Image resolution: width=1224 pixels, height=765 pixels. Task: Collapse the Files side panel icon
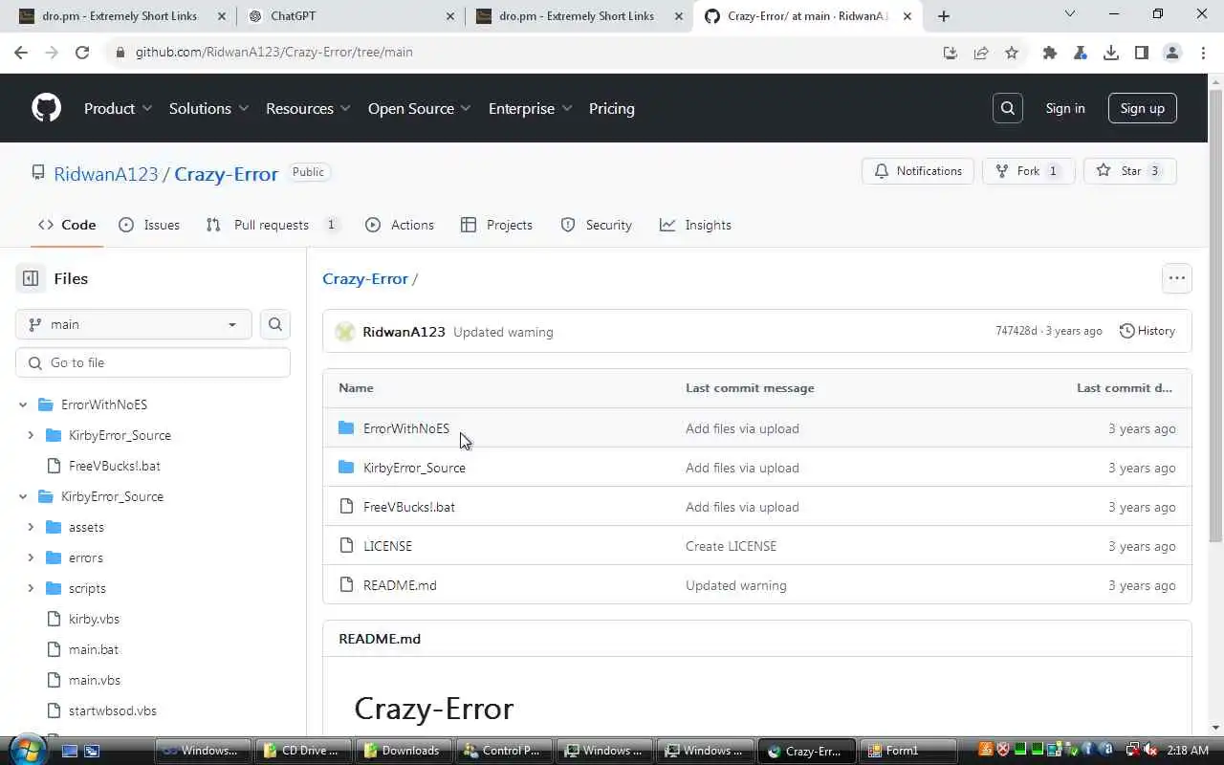coord(31,278)
